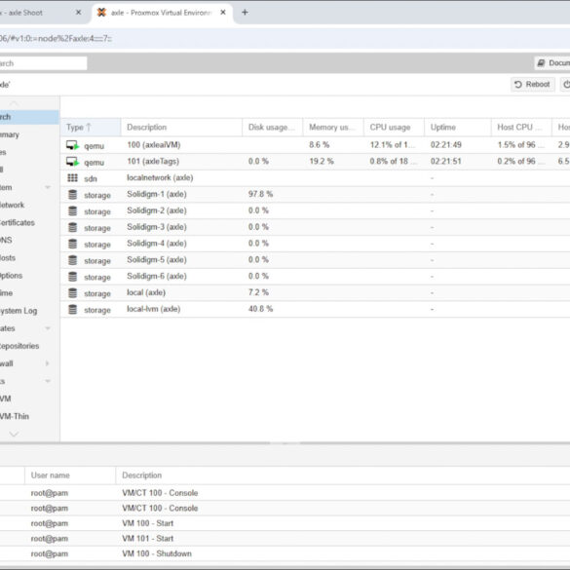Click the panel splitter handle above the task log
The height and width of the screenshot is (570, 570).
point(285,443)
